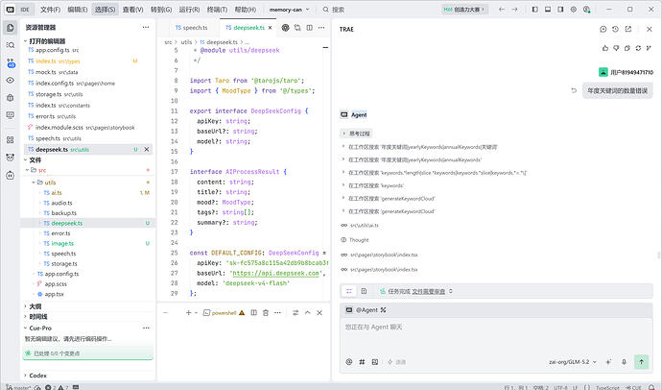The height and width of the screenshot is (390, 662).
Task: Click the microphone icon in chat input
Action: 624,362
